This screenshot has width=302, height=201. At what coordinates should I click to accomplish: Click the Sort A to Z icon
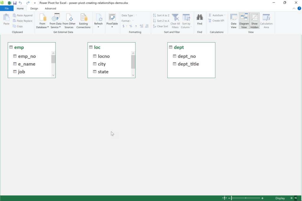[161, 15]
